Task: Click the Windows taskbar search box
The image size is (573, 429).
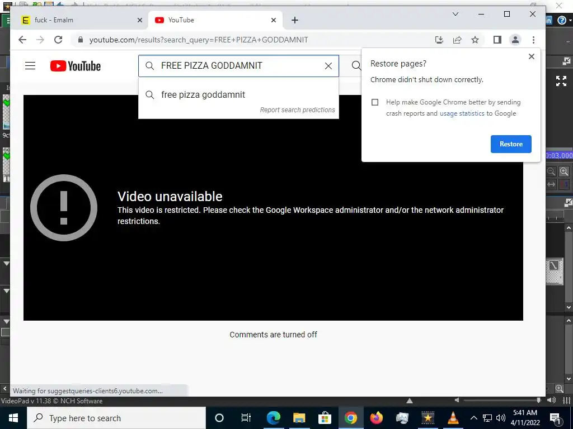Action: (116, 418)
